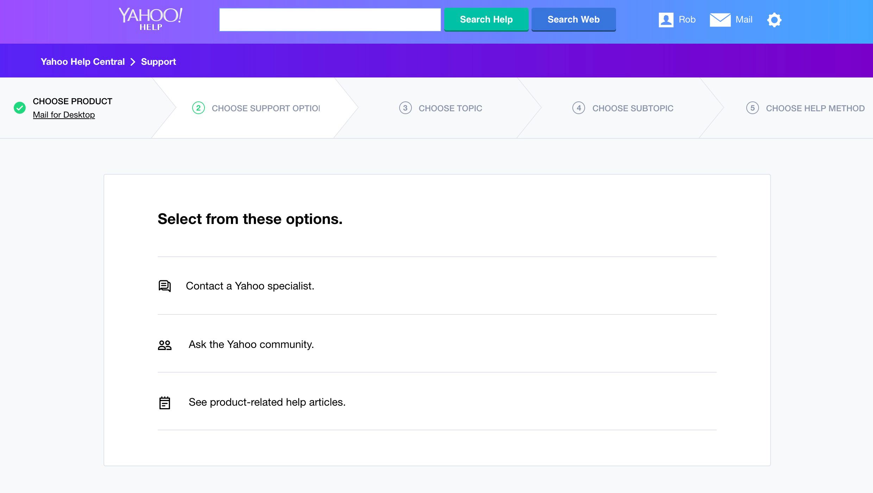Screen dimensions: 873x493
Task: Click the Mail for Desktop link
Action: click(x=64, y=114)
